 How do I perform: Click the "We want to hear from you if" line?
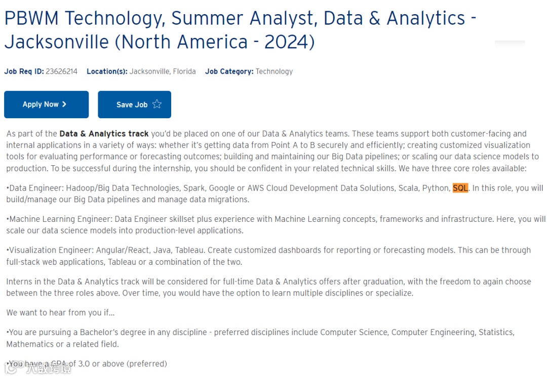coord(60,313)
